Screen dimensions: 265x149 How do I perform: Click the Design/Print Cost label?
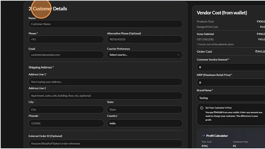coord(207,27)
